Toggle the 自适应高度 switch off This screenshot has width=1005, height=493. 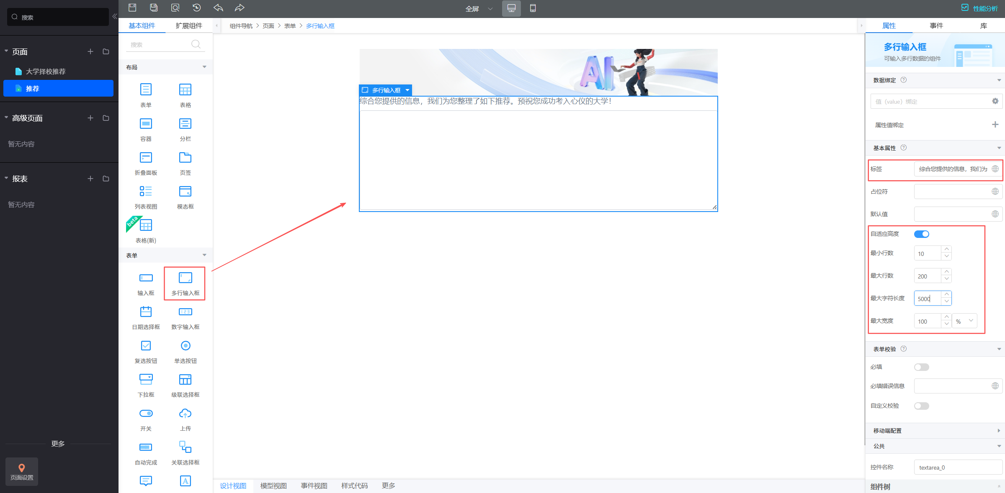[x=921, y=234]
